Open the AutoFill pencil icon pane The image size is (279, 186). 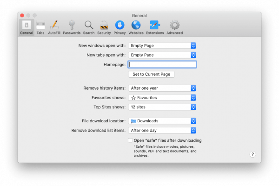coord(54,27)
